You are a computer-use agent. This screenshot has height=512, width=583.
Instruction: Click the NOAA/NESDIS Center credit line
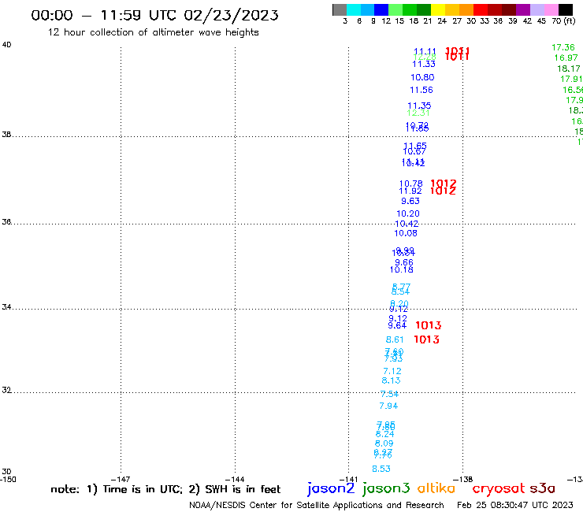point(317,505)
